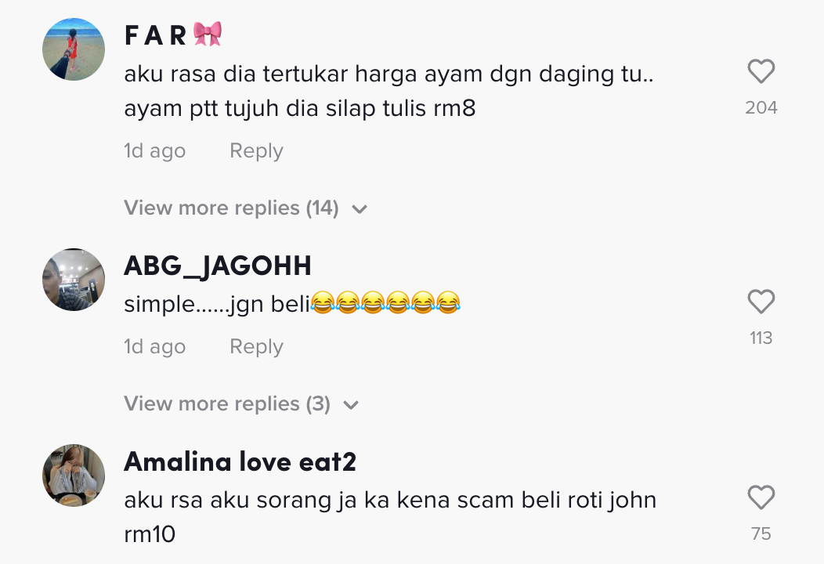The height and width of the screenshot is (564, 824).
Task: Like the comment by FAR
Action: pyautogui.click(x=761, y=71)
